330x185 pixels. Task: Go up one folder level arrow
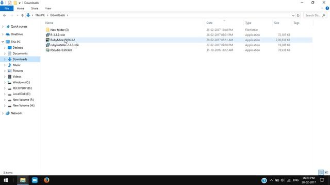(22, 15)
